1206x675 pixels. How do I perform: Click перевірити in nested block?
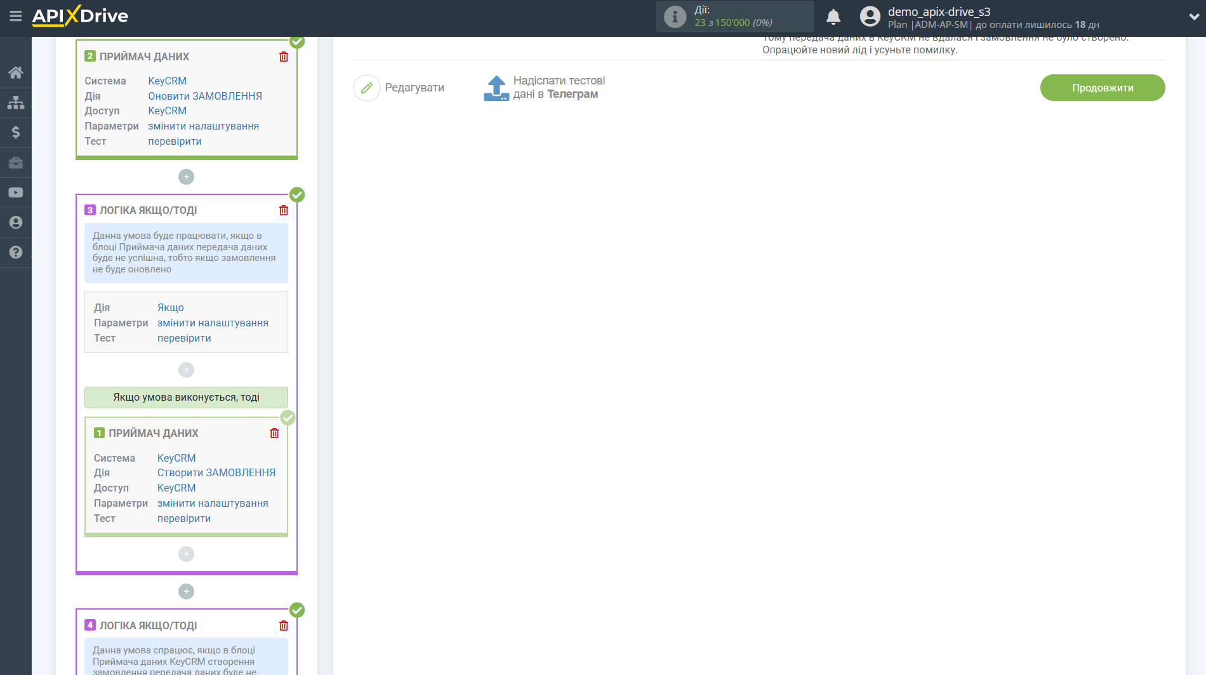184,518
